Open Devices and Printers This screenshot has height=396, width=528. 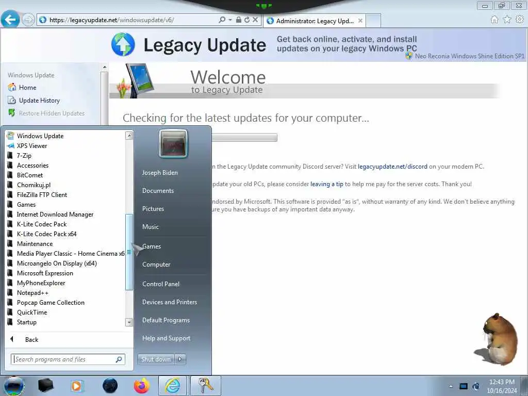tap(169, 302)
